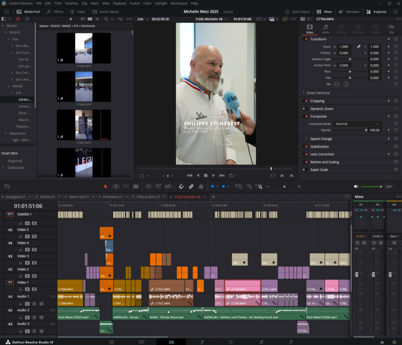The image size is (402, 345).
Task: Click the Timeline View Options icon
Action: coord(7,186)
